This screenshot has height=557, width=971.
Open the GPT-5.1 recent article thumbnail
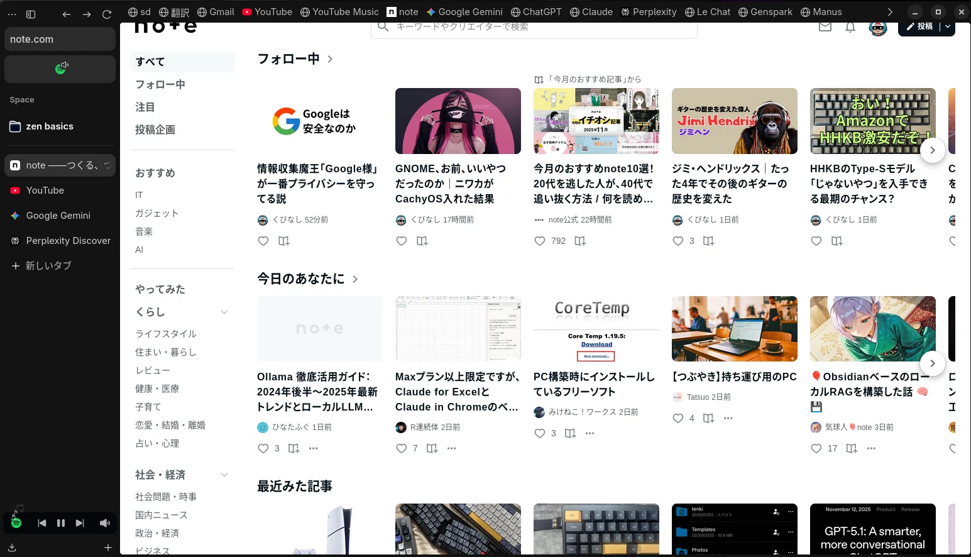click(873, 529)
